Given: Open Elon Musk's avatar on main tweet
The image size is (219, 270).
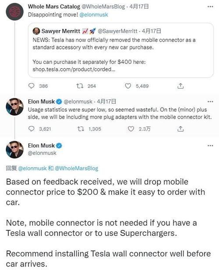Looking at the screenshot, I should point(14,150).
